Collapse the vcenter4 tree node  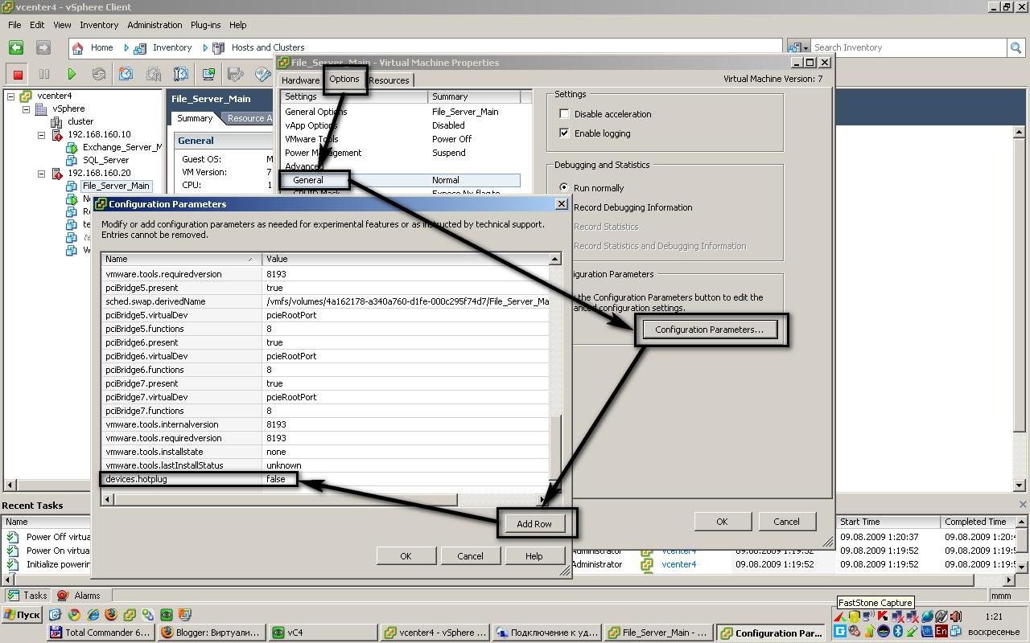pyautogui.click(x=11, y=96)
